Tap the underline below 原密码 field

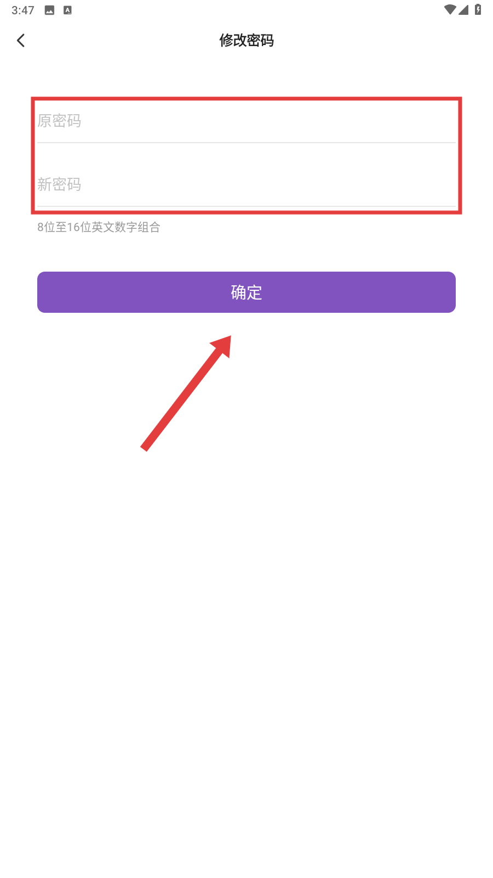click(246, 143)
